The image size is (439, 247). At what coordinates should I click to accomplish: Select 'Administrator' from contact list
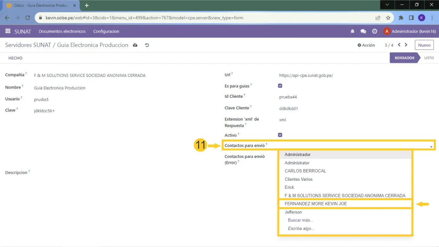click(345, 163)
